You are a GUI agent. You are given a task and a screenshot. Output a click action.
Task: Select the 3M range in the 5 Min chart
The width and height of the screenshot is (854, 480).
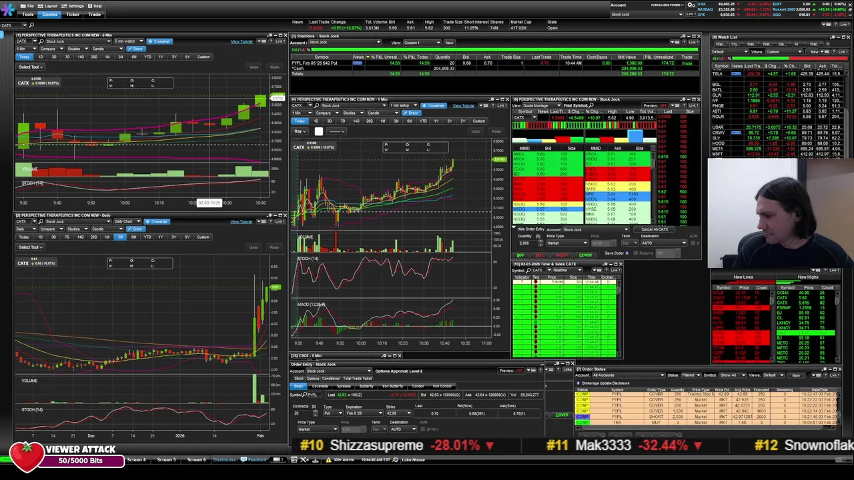point(120,57)
